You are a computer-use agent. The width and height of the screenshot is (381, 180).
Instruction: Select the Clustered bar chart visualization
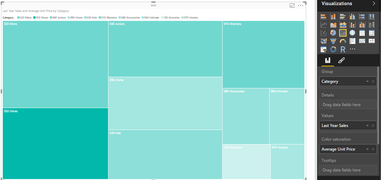pyautogui.click(x=343, y=16)
